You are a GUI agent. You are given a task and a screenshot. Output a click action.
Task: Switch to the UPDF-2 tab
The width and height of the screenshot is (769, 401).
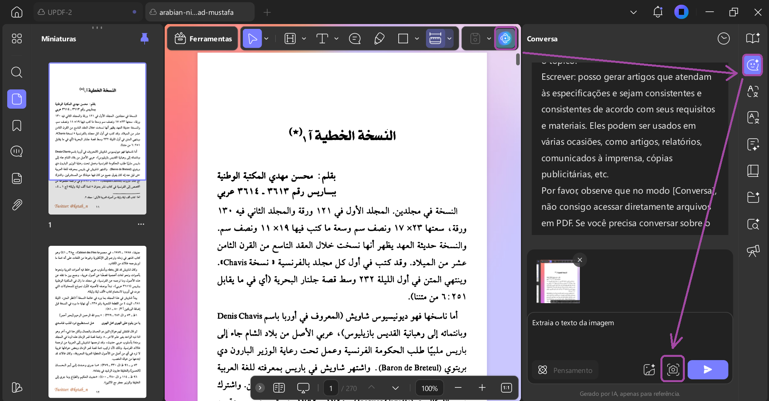(88, 12)
